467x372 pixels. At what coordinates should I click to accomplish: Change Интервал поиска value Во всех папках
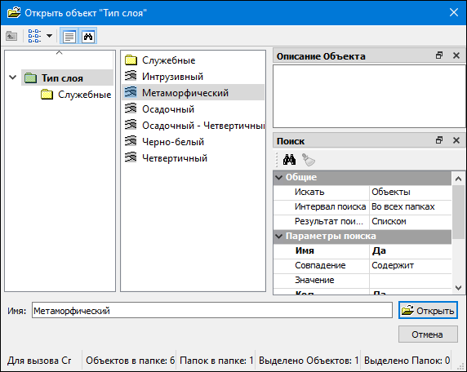click(x=411, y=206)
